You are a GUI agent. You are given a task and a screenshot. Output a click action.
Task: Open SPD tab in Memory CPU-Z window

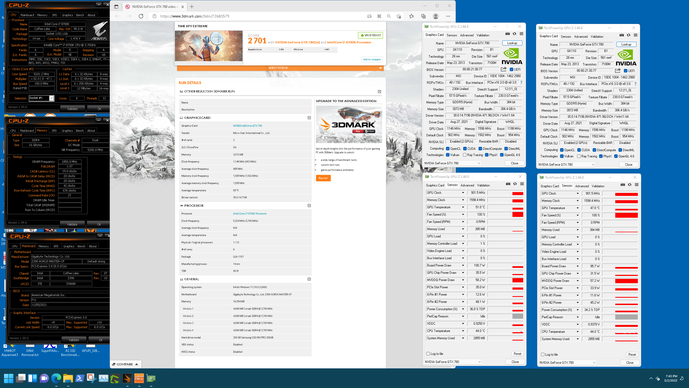coord(54,131)
